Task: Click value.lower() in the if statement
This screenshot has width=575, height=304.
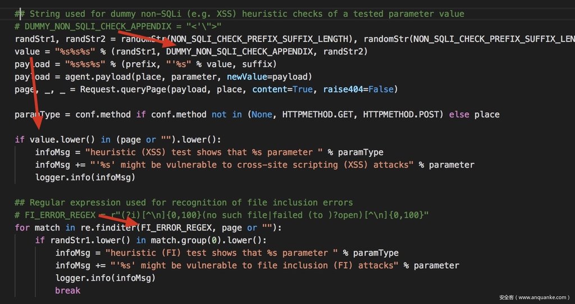Action: point(62,140)
